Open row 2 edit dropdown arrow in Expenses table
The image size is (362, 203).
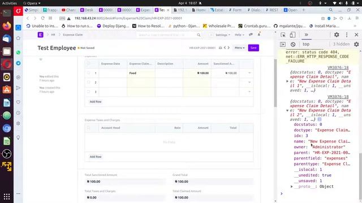[x=249, y=82]
